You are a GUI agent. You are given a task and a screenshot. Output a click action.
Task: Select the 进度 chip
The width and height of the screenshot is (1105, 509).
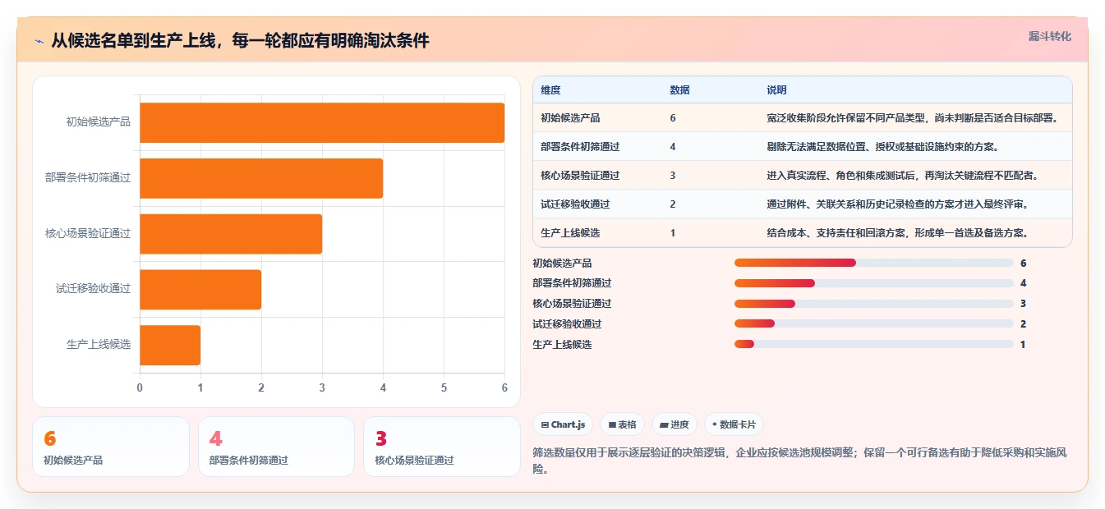(674, 424)
